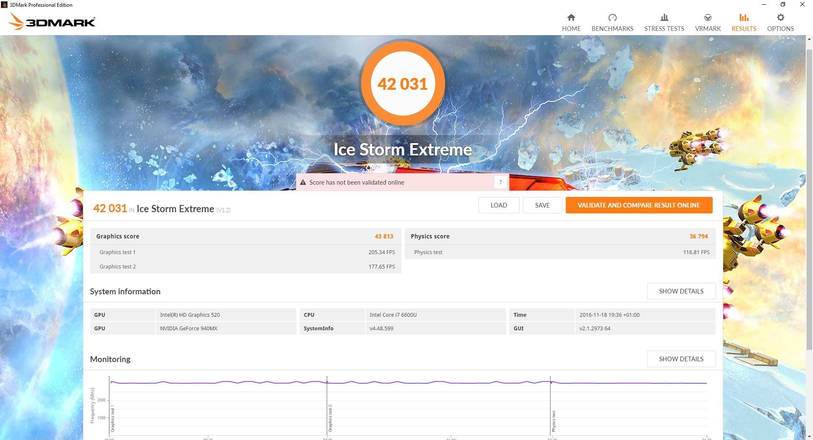Click the Graphics score value 43 813
The image size is (813, 440).
pos(384,236)
